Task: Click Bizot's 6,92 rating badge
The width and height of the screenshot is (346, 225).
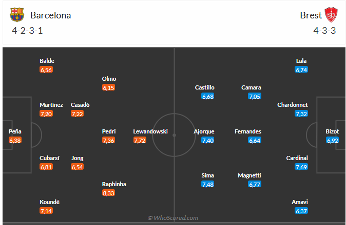Action: coord(332,140)
